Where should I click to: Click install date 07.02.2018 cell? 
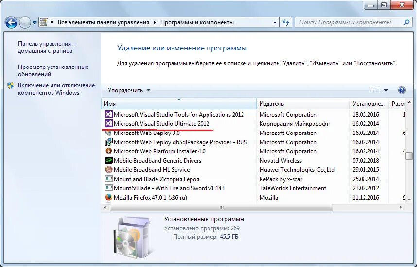pos(365,161)
